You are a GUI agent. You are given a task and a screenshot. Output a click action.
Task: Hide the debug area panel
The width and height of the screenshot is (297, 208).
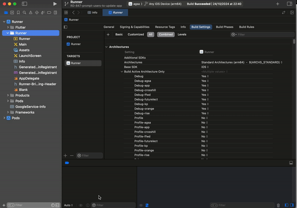(291, 163)
